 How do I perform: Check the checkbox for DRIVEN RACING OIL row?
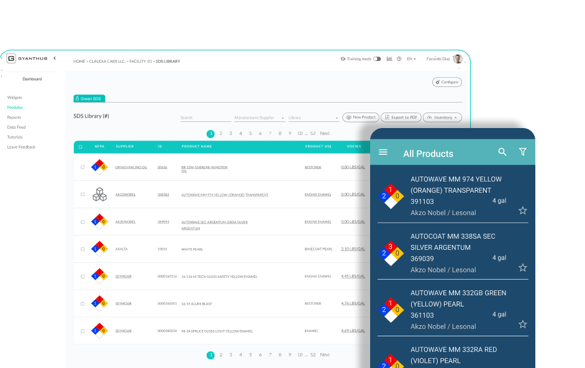pos(82,166)
